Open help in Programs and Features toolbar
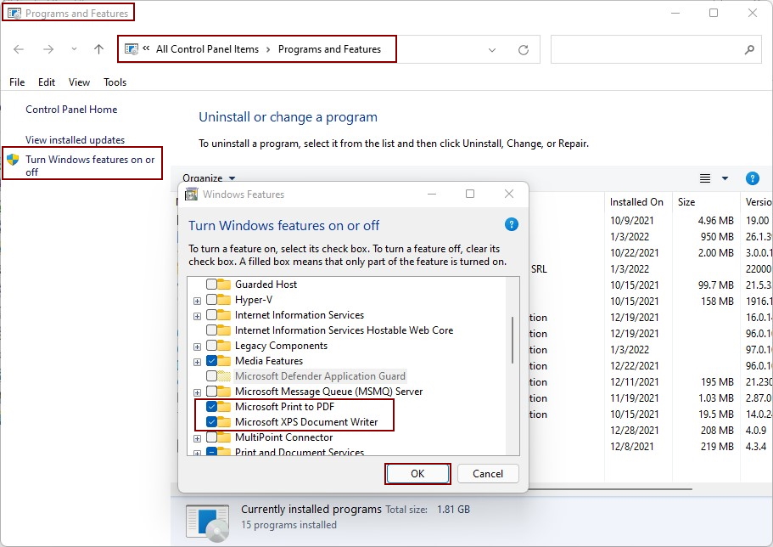 pos(753,178)
